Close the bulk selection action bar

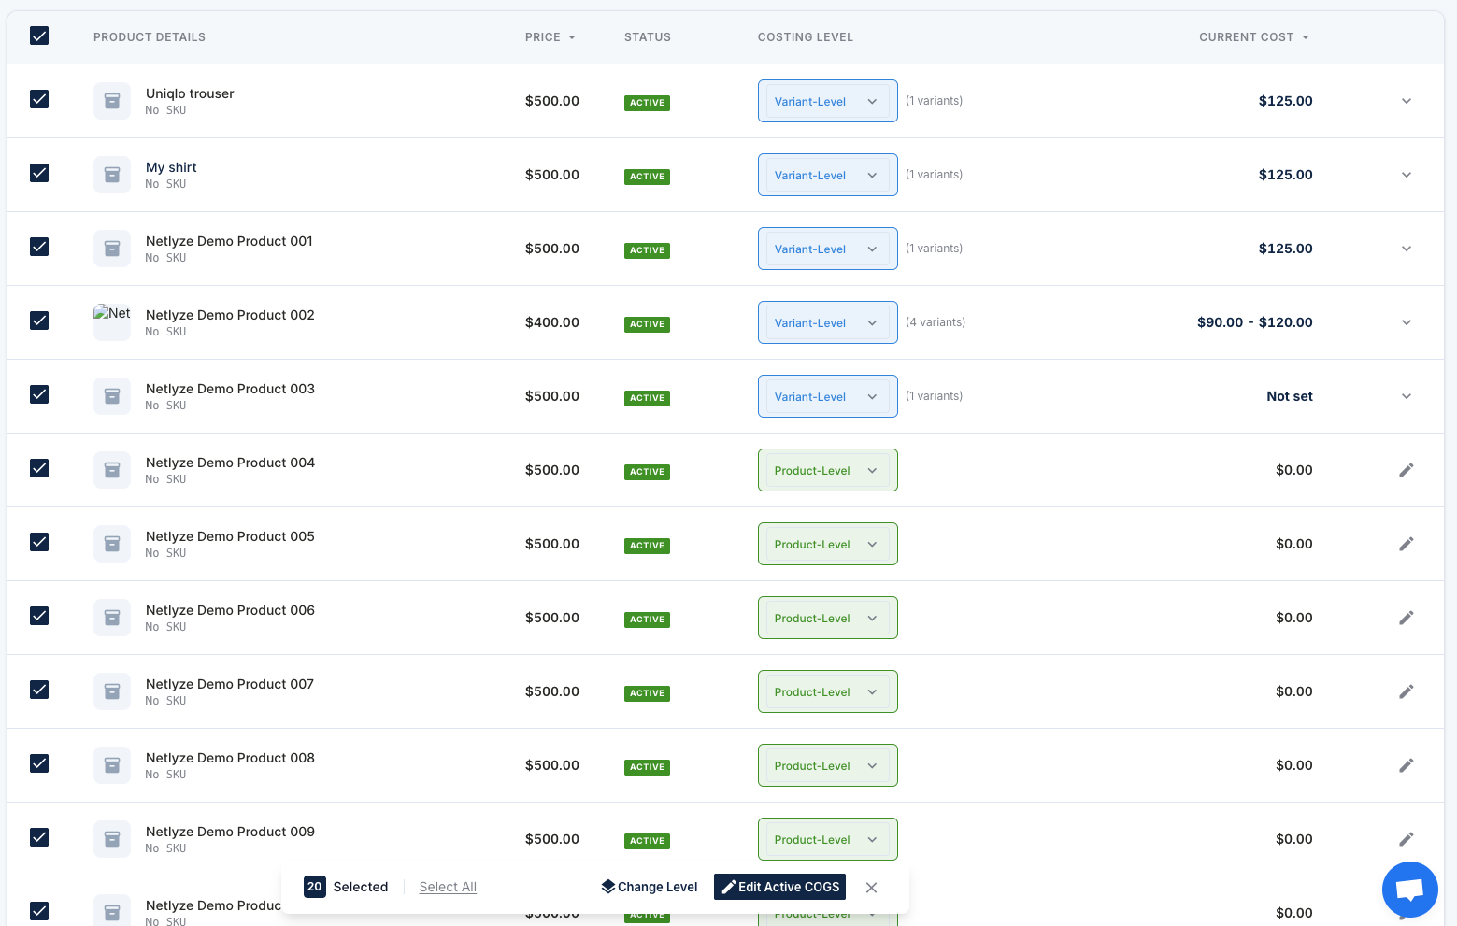coord(871,888)
